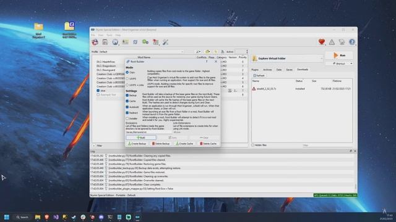Select the Copy mode radio button

tap(127, 72)
